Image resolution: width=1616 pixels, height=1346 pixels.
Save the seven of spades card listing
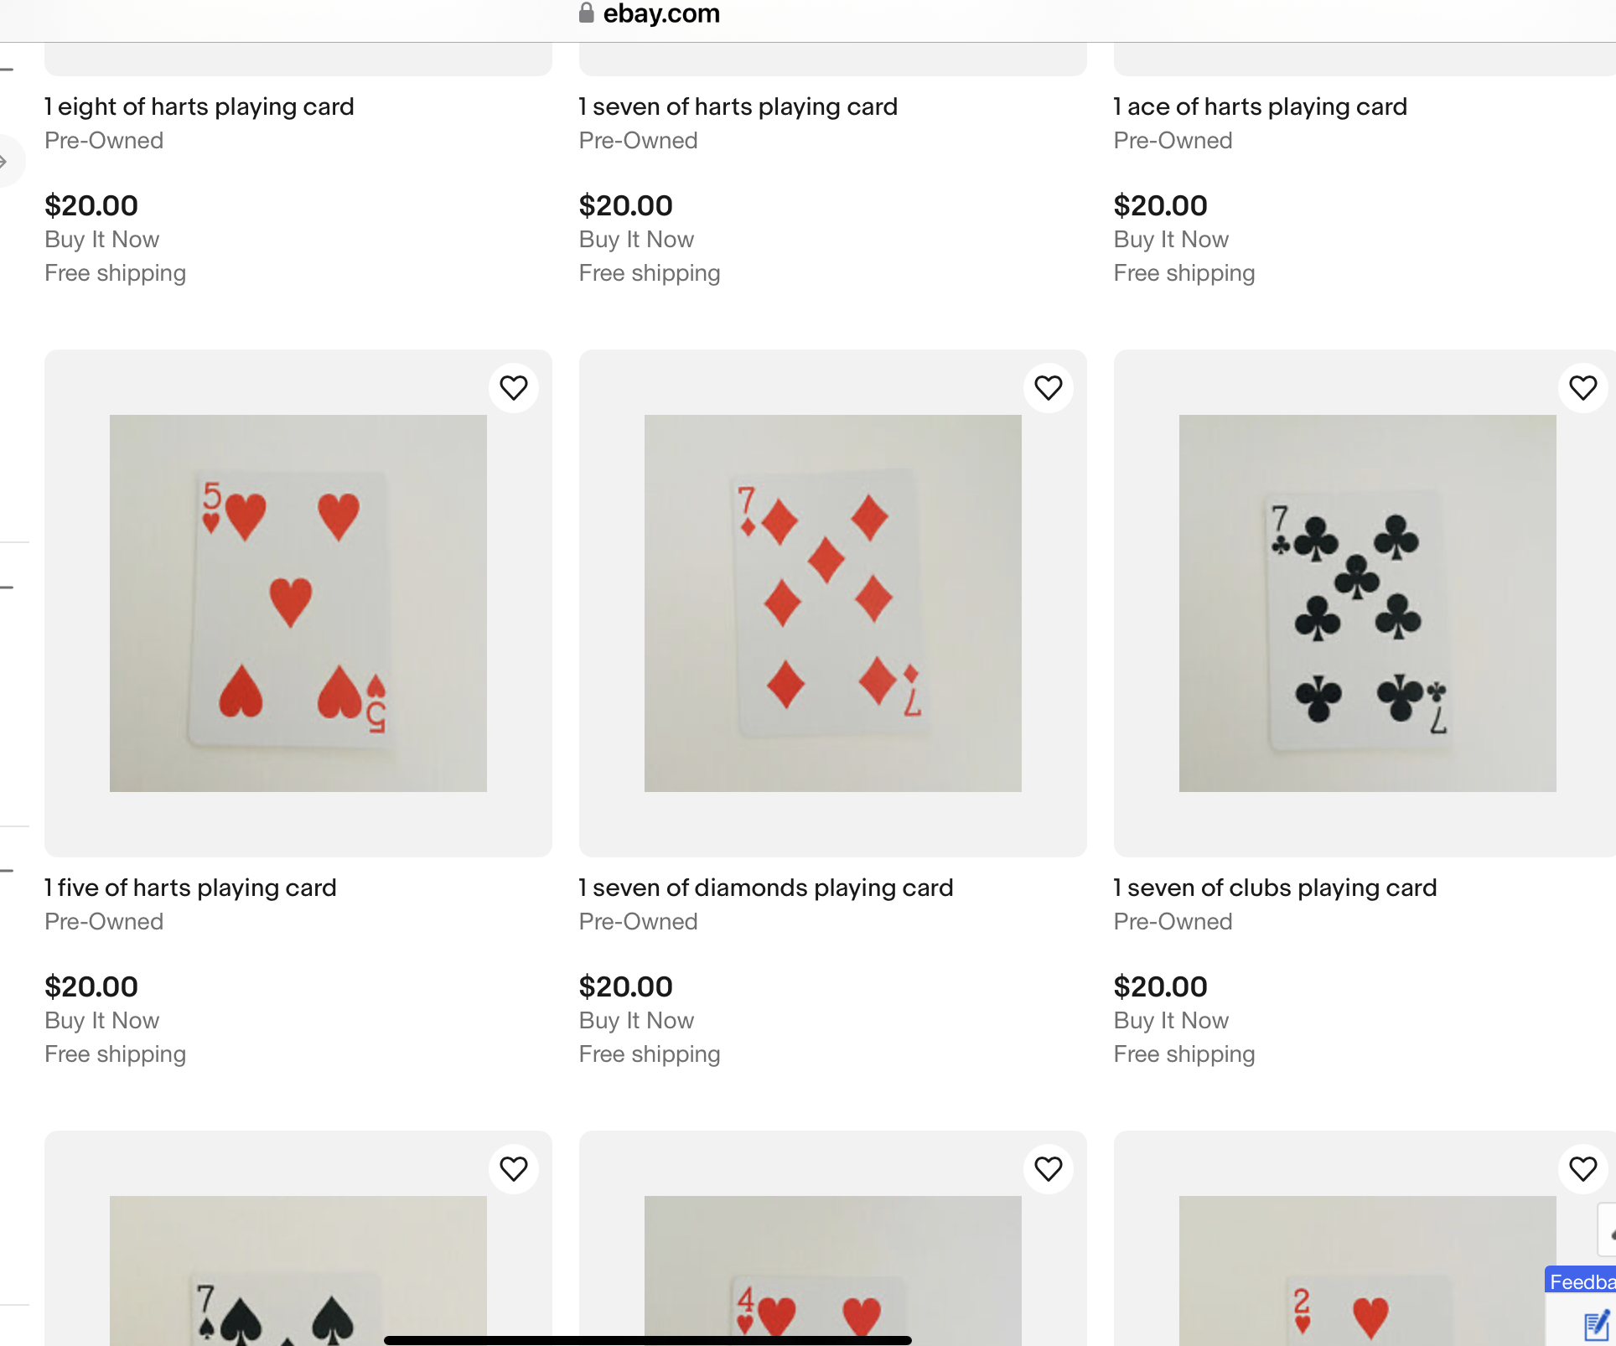[x=514, y=1168]
